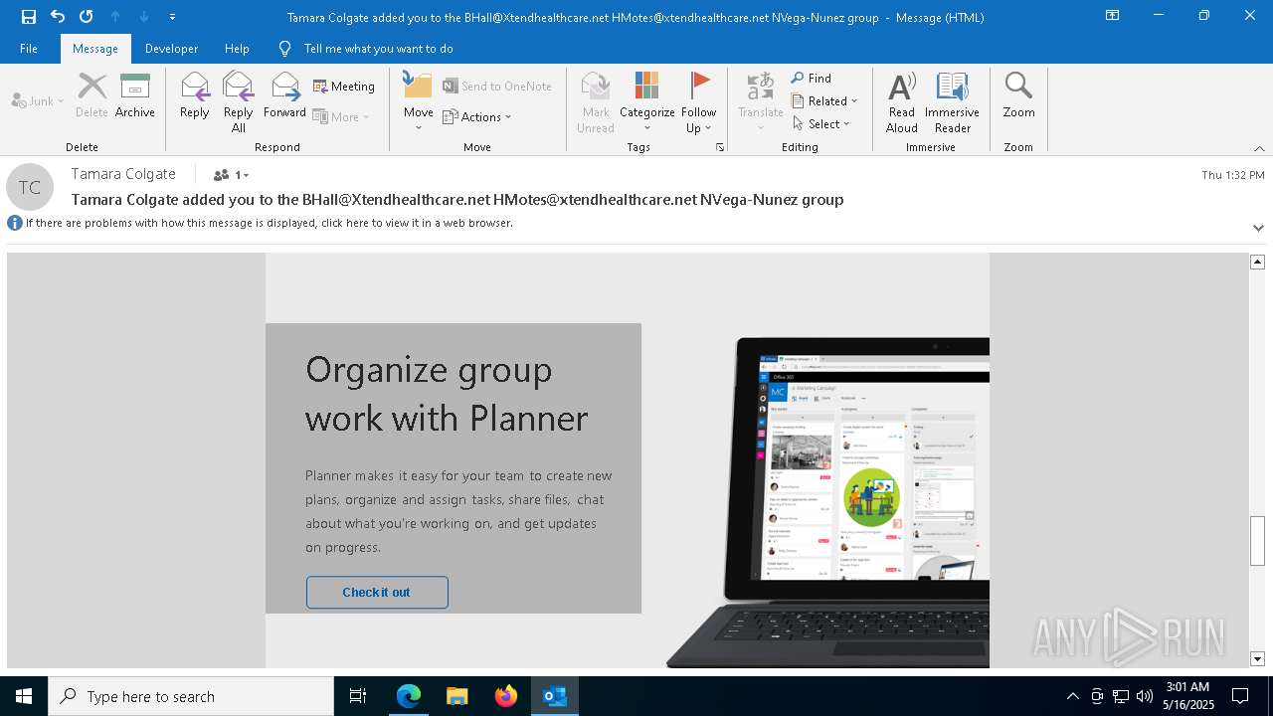Open the Select dropdown
Viewport: 1273px width, 716px height.
821,123
